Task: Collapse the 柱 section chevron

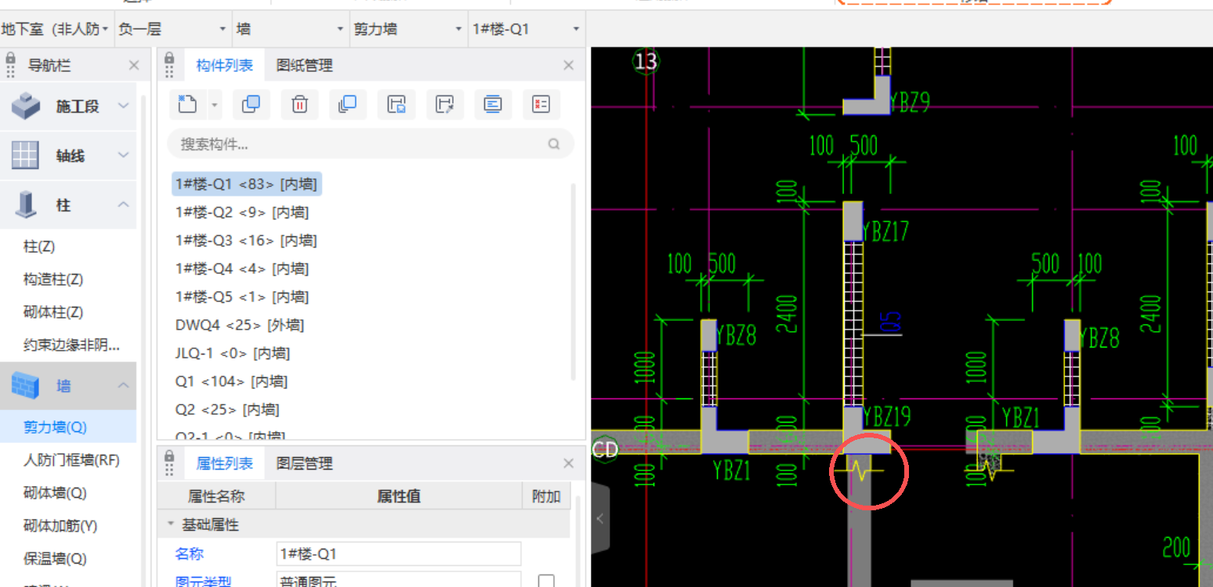Action: click(x=123, y=204)
